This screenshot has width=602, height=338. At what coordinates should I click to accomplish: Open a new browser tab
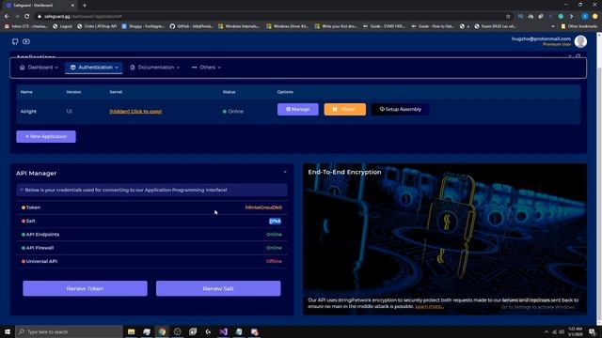point(85,6)
